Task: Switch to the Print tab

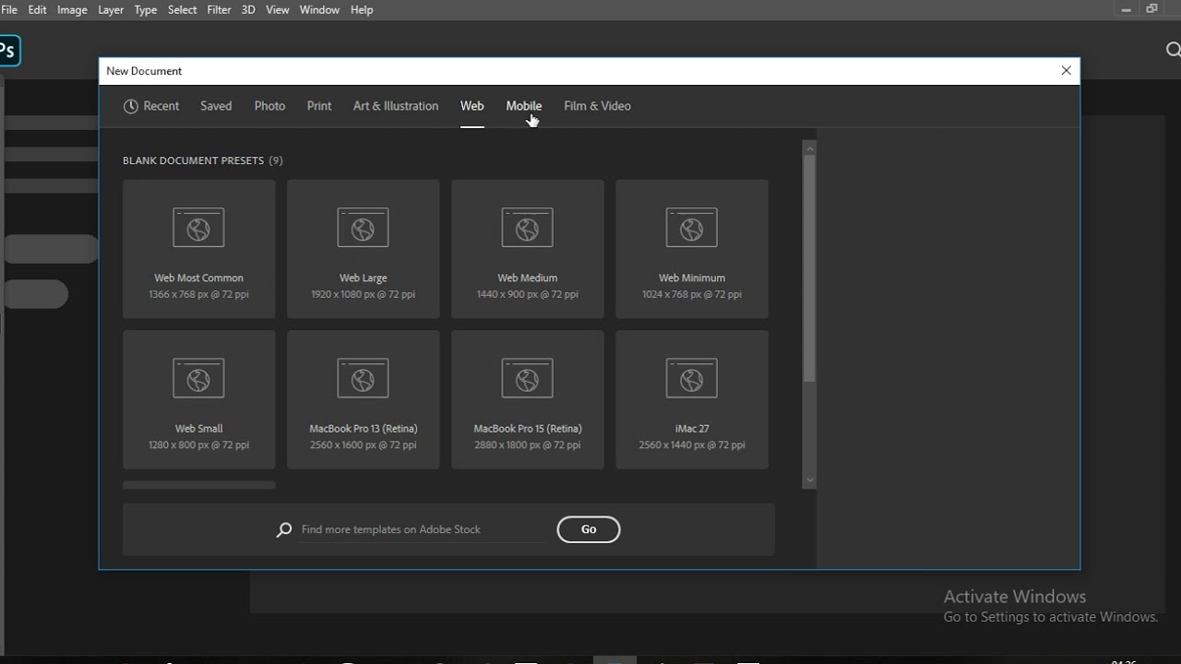Action: [x=319, y=106]
